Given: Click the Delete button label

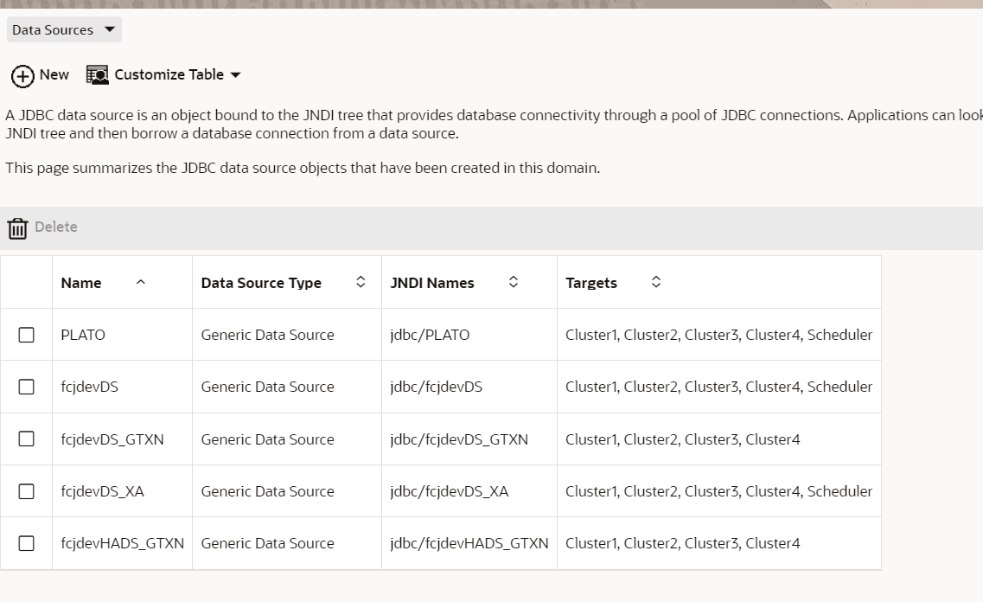Looking at the screenshot, I should click(56, 227).
